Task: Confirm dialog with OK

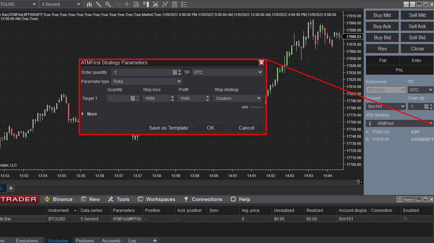Action: coord(211,128)
